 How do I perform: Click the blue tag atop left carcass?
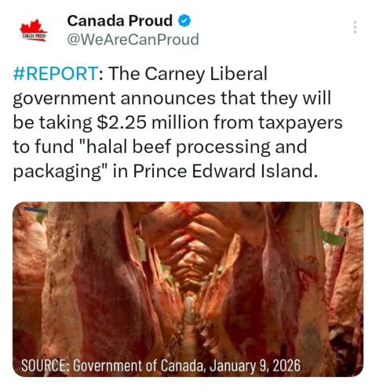[36, 210]
